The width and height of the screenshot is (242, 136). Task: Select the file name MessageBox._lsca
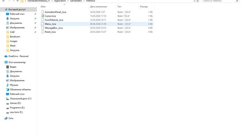click(54, 28)
